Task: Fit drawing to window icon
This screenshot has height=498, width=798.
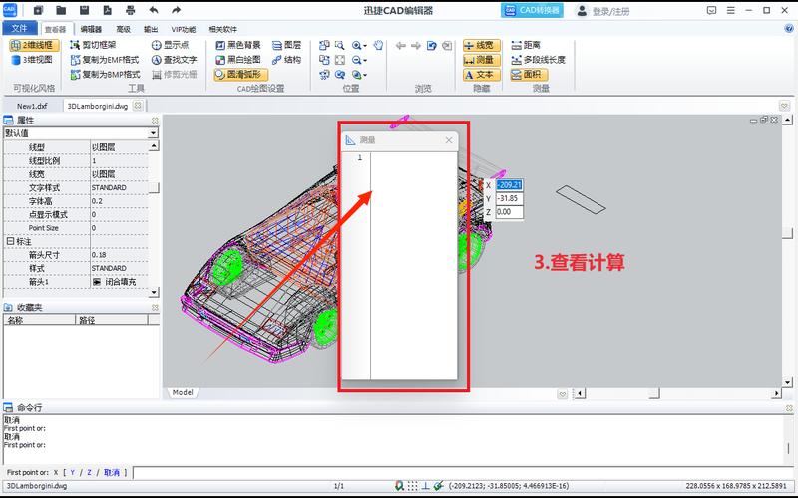Action: pyautogui.click(x=340, y=60)
